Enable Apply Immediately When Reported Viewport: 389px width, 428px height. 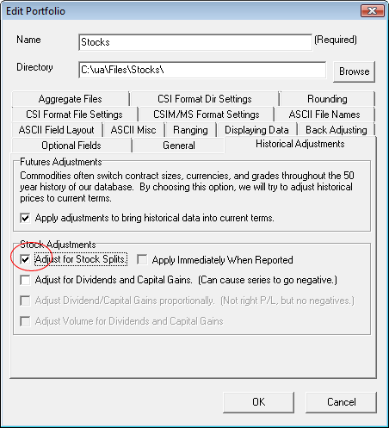coord(142,259)
